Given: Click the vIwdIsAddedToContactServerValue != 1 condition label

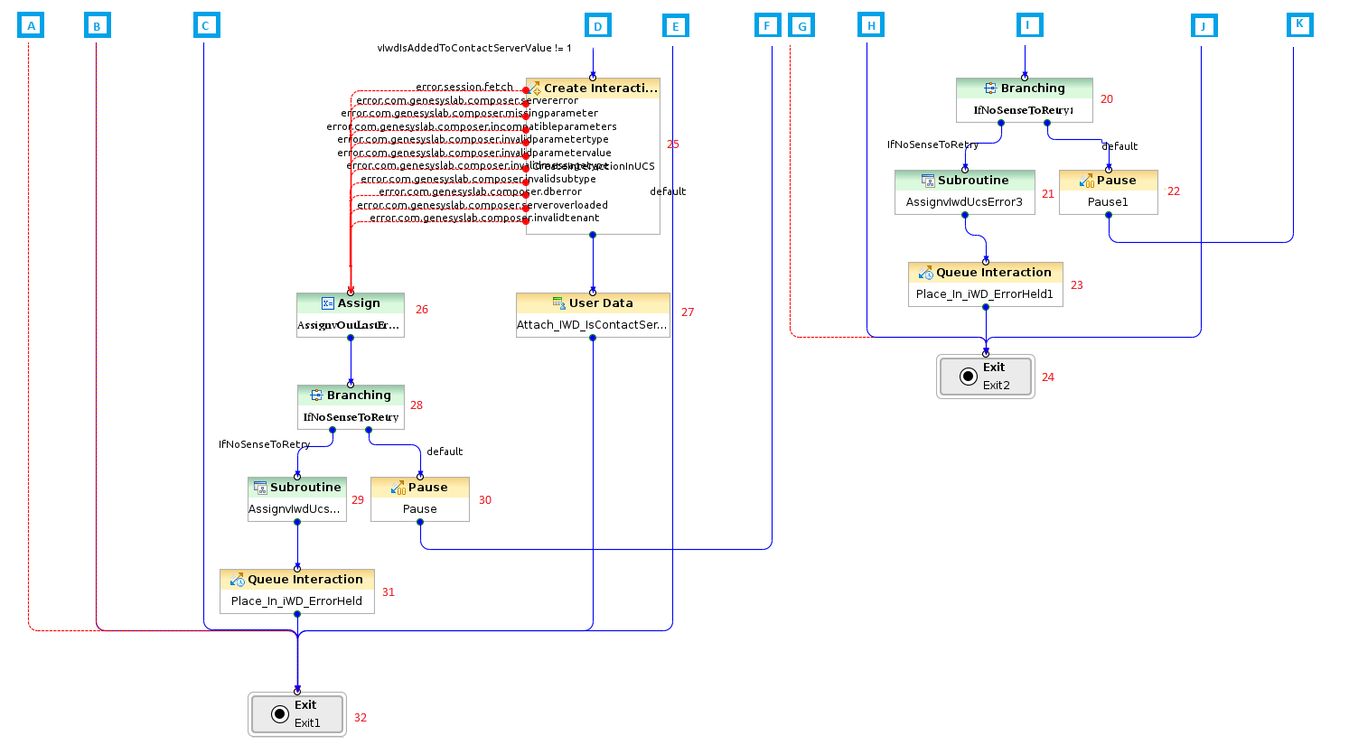Looking at the screenshot, I should coord(474,48).
